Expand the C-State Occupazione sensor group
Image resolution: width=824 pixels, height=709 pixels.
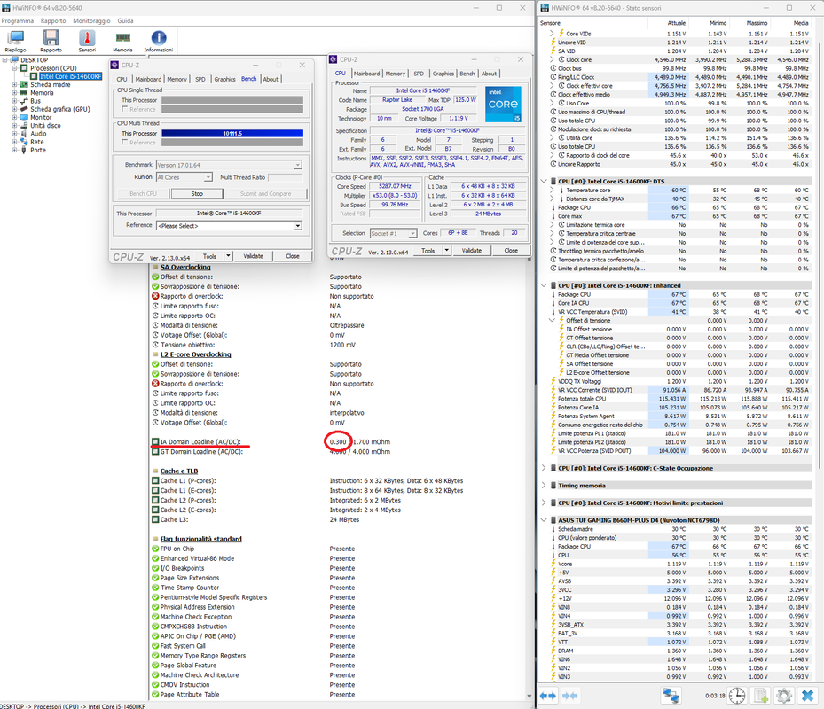pos(544,468)
